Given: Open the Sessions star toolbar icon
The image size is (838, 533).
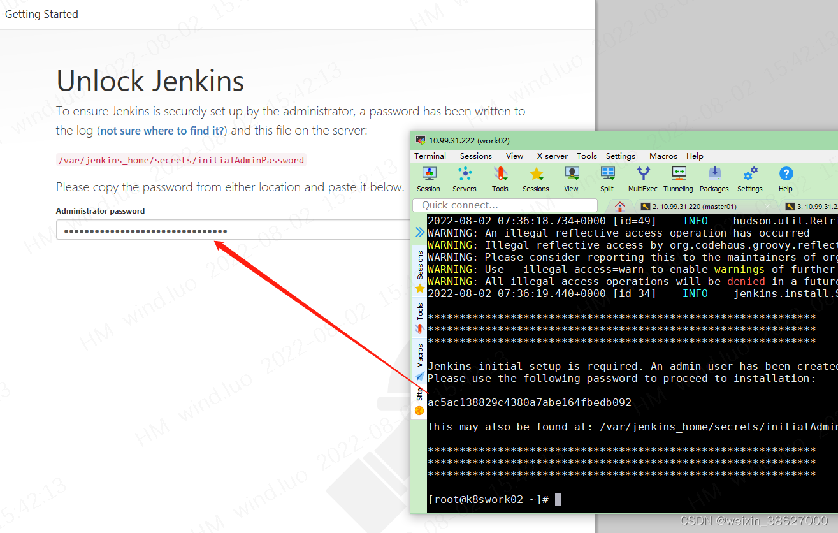Looking at the screenshot, I should 536,179.
